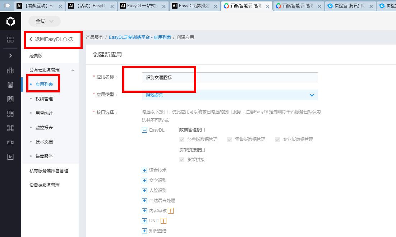The image size is (396, 237).
Task: Open the building icon in dark sidebar
Action: 10,70
